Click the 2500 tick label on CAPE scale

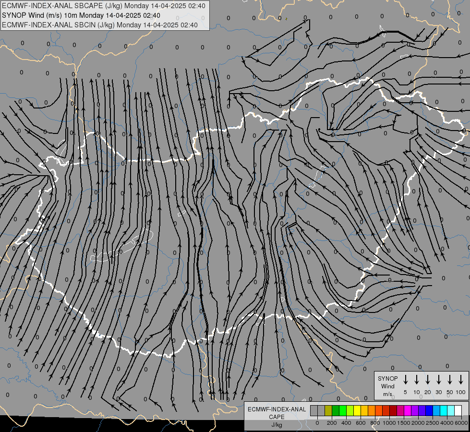[x=433, y=423]
